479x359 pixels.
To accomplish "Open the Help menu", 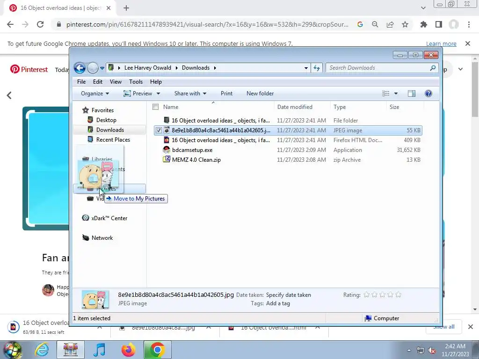I will 156,82.
